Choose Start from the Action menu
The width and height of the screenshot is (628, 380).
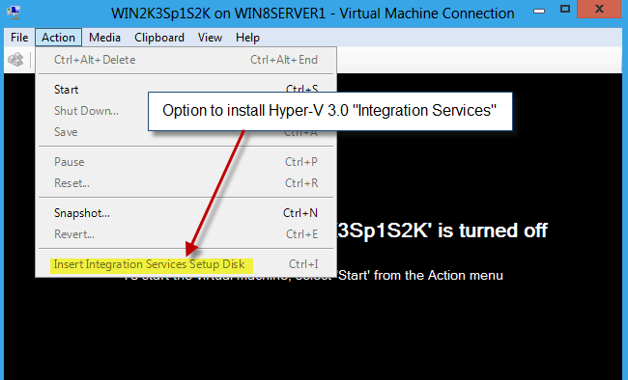186,89
